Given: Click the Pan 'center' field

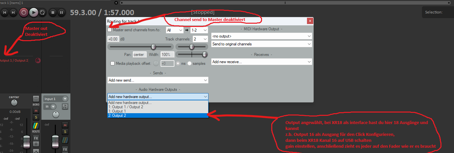Looking at the screenshot, I should click(x=140, y=55).
